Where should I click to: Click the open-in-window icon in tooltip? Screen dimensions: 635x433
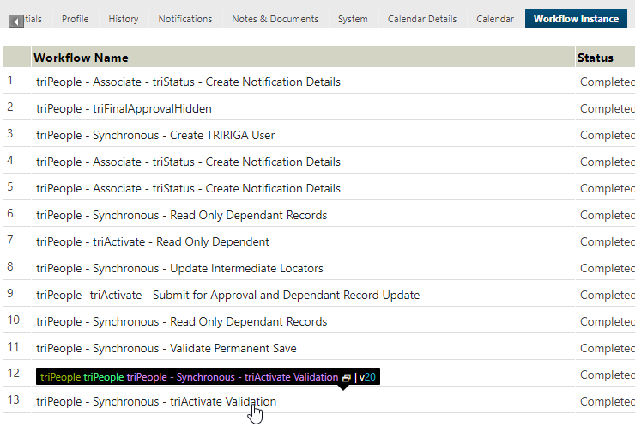coord(347,378)
